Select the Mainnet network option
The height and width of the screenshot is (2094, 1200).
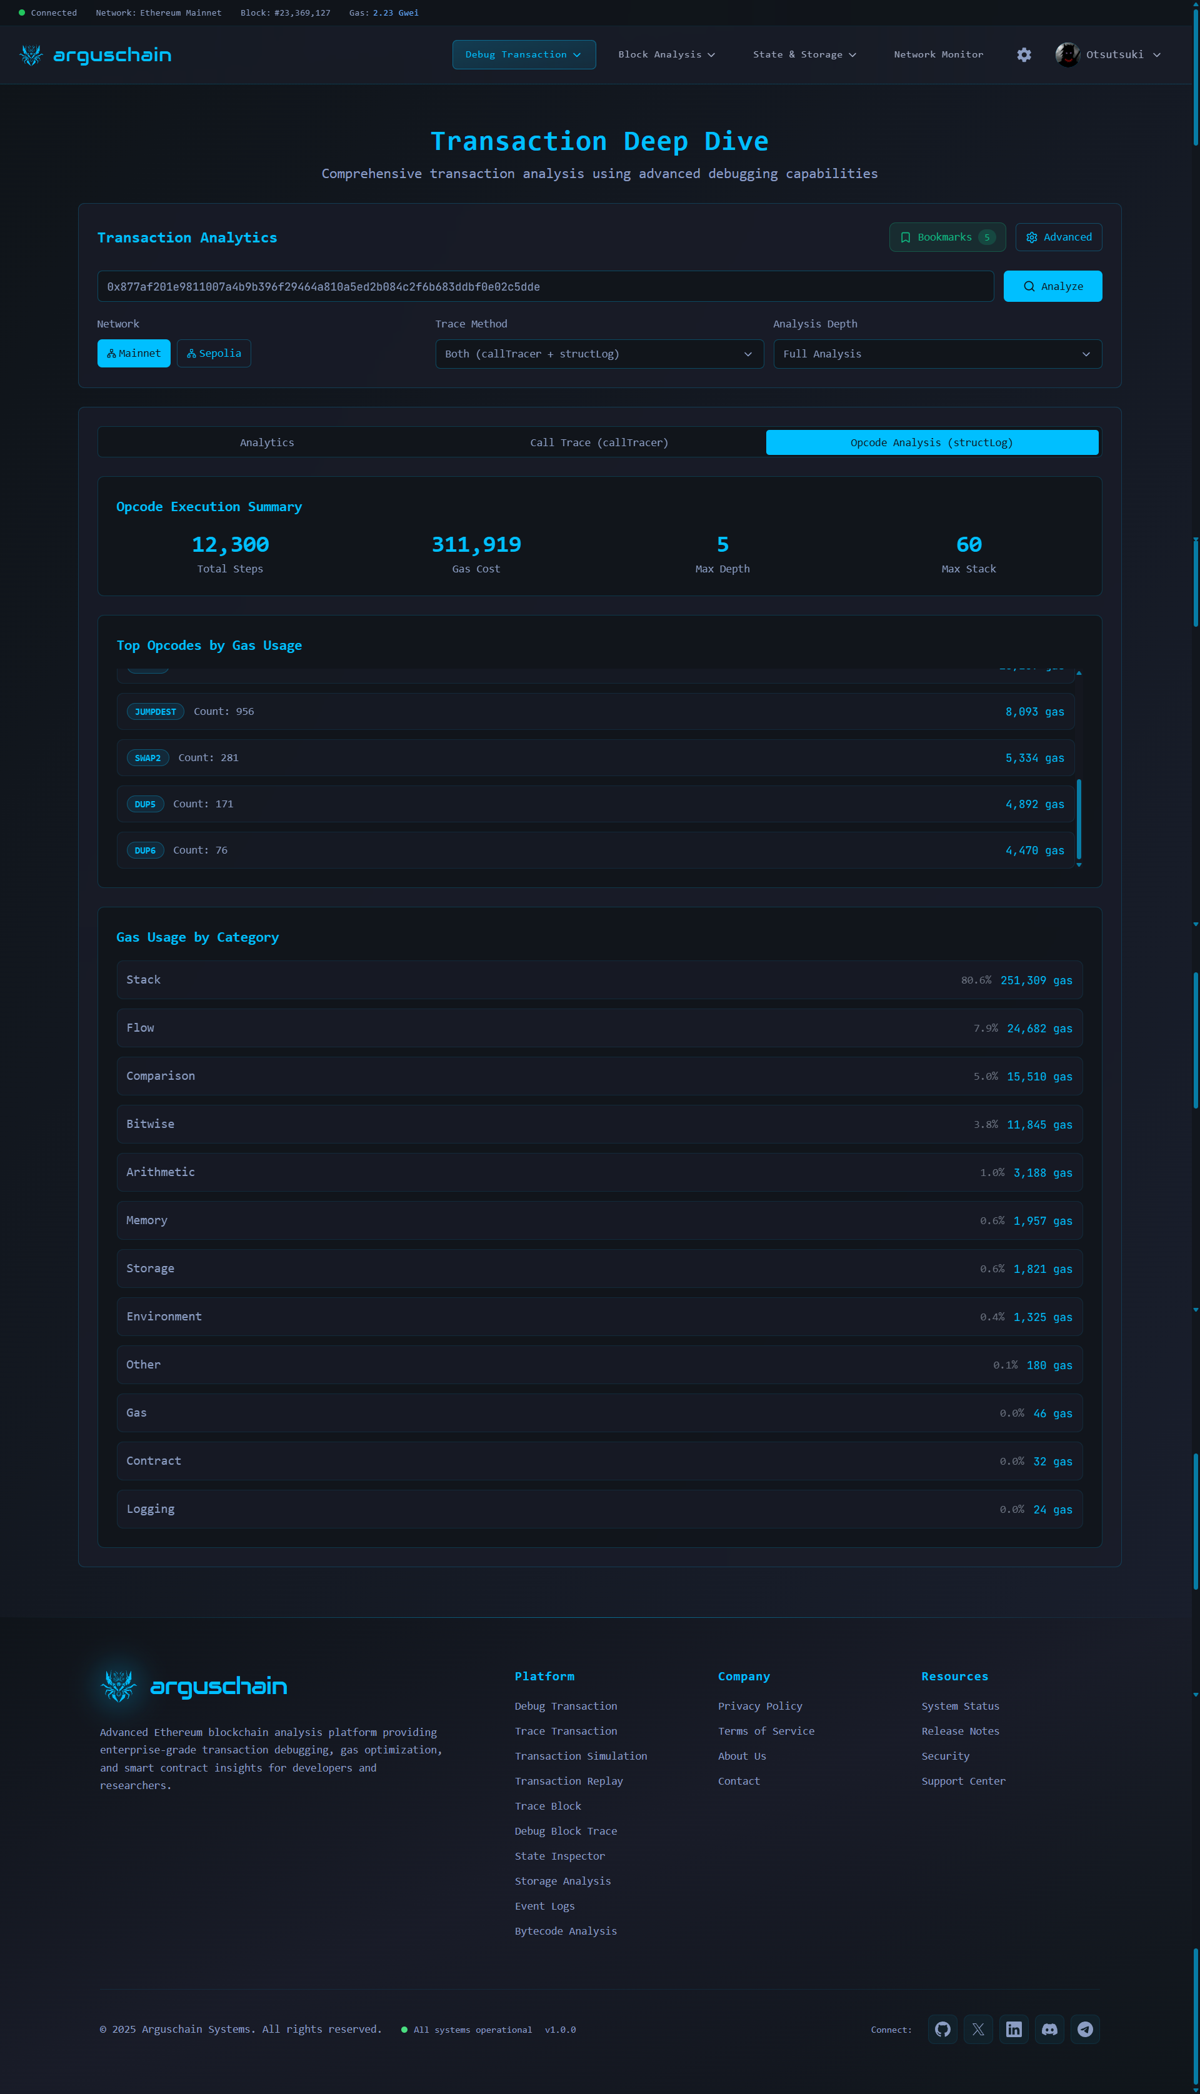click(x=134, y=354)
